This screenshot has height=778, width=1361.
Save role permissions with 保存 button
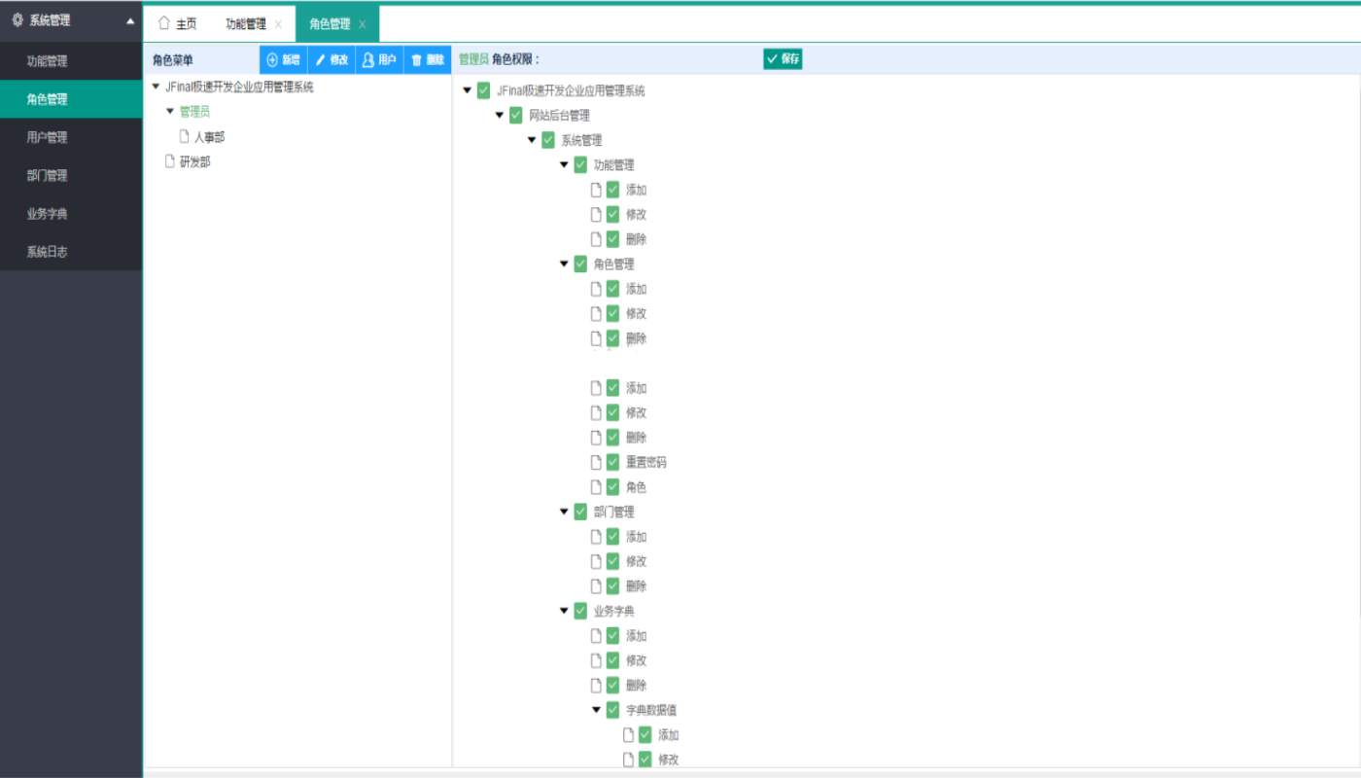[783, 58]
